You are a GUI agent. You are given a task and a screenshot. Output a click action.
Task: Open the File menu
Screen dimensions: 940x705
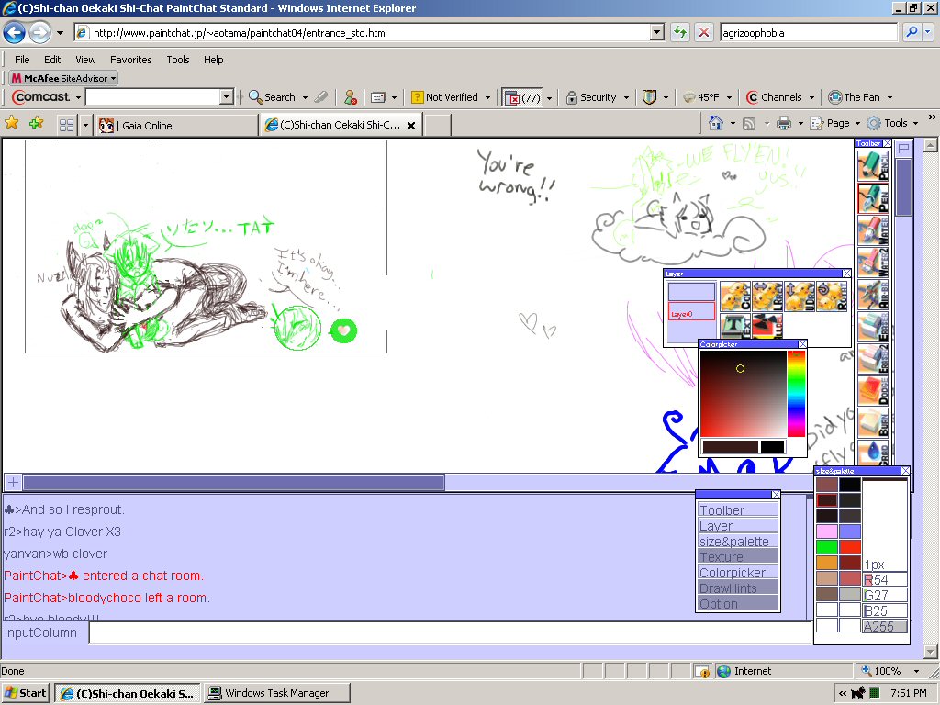click(22, 60)
